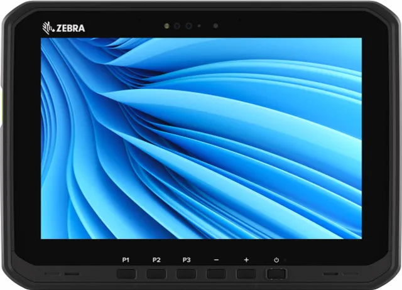Tap the P3 programmable button
This screenshot has height=290, width=402.
click(186, 274)
